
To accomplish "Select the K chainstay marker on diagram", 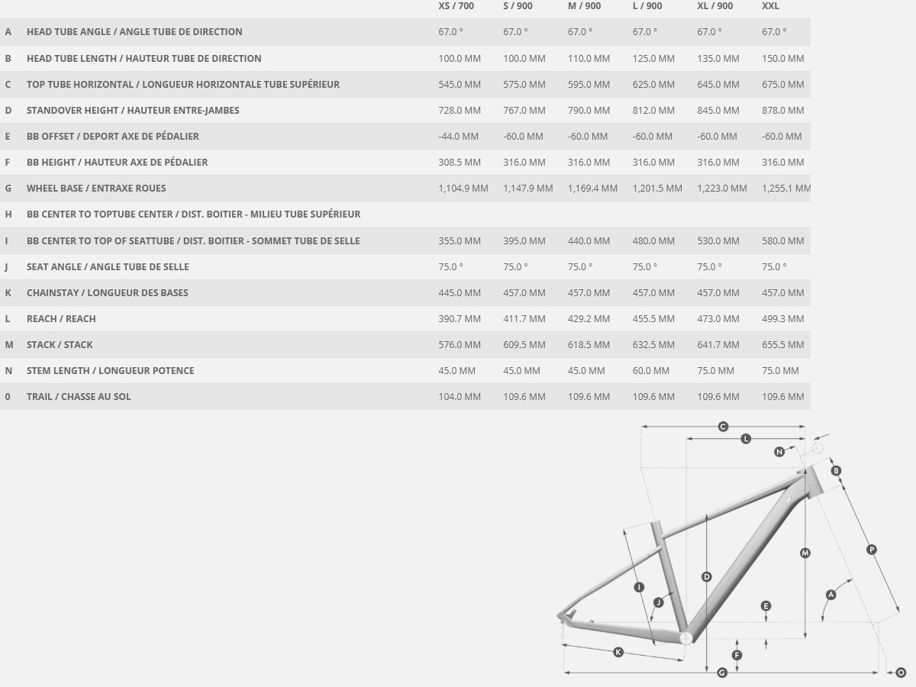I will (618, 652).
